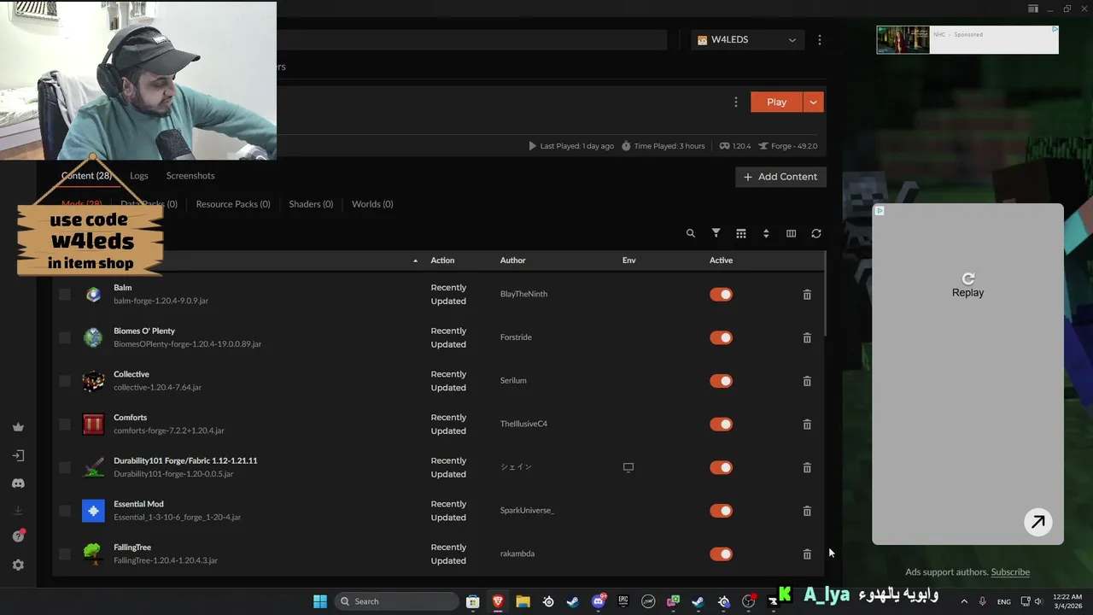
Task: Select the Shaders (0) tab
Action: click(311, 204)
